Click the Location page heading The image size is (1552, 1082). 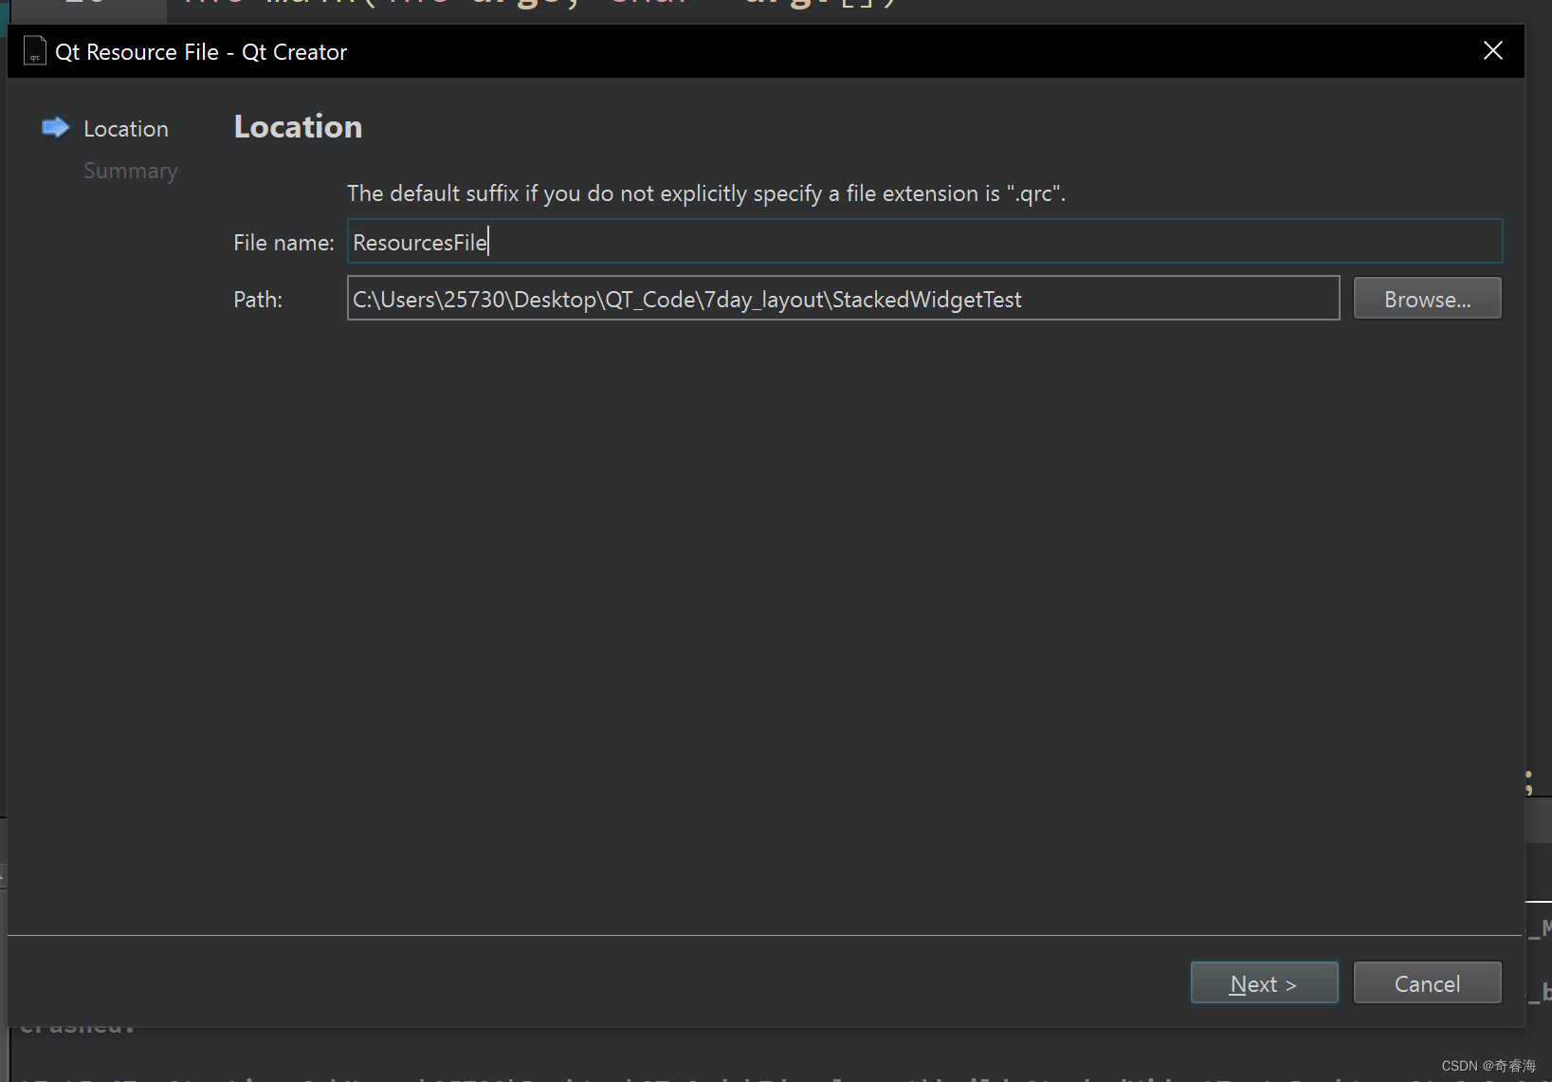click(x=299, y=127)
